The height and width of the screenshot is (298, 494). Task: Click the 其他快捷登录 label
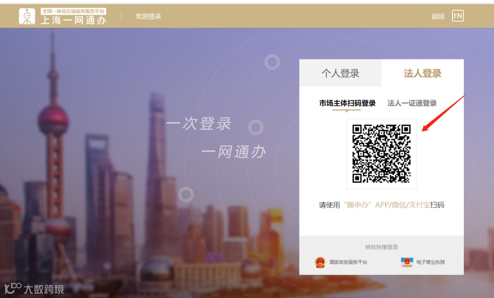[x=381, y=247]
